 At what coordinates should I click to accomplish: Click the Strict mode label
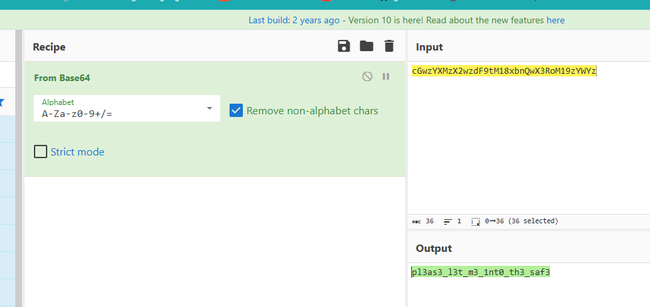[x=78, y=152]
